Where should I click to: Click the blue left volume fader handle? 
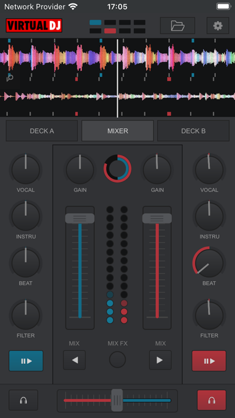(80, 219)
